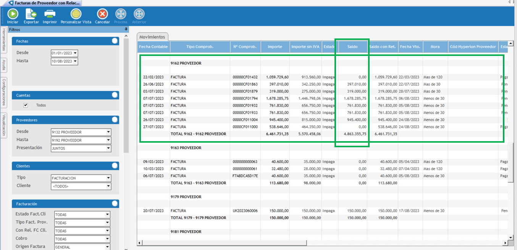Pin the Filtros panel
Viewport: 517px width, 250px height.
[126, 29]
